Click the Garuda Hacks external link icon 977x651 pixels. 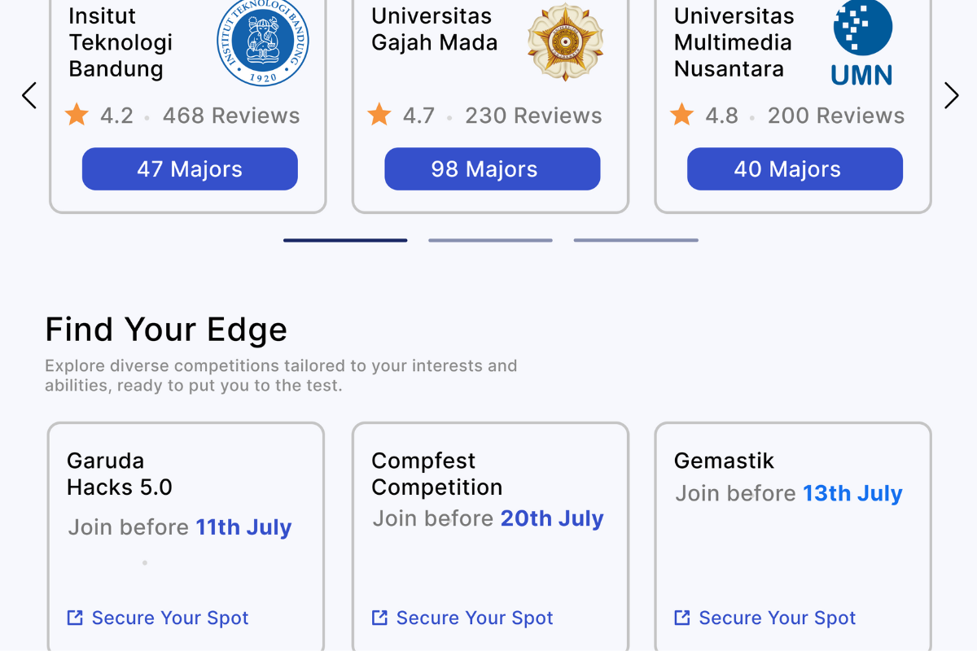[75, 618]
